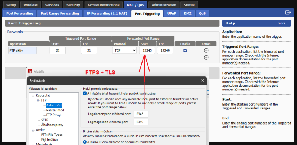Select 'Fájl felülírás' in settings tree
This screenshot has height=145, width=297.
50,140
